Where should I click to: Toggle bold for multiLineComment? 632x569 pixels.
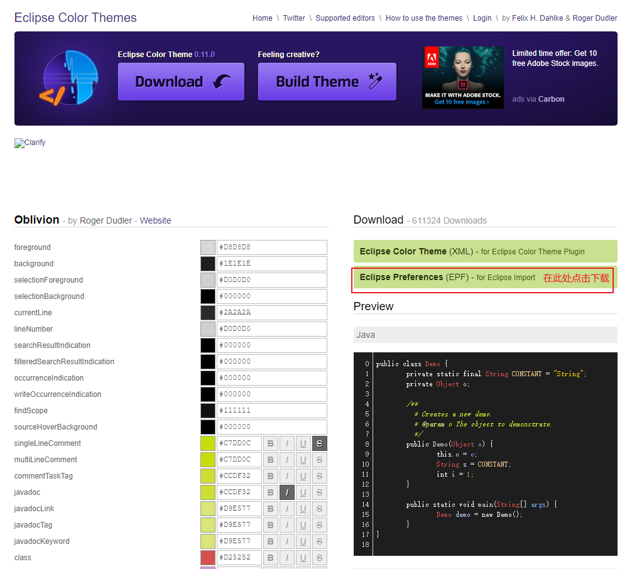tap(271, 460)
